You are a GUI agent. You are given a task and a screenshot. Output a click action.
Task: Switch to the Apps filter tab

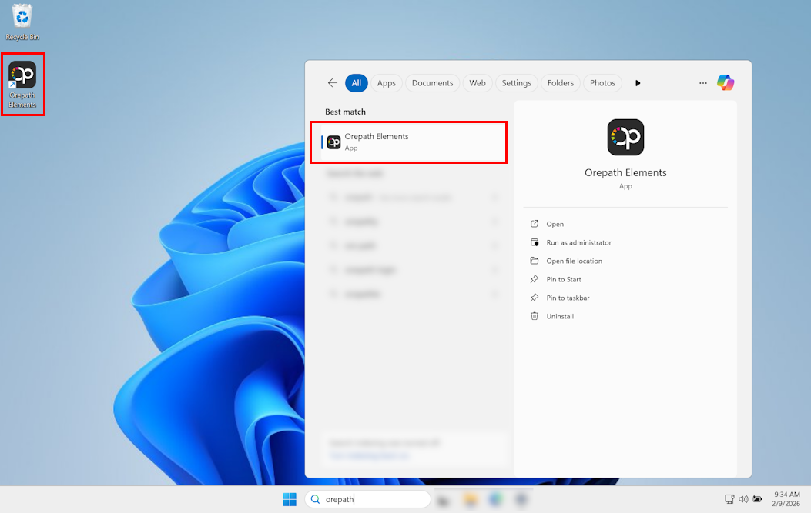(x=387, y=83)
